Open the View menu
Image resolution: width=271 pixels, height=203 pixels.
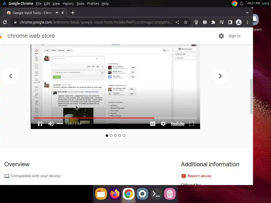pyautogui.click(x=56, y=4)
